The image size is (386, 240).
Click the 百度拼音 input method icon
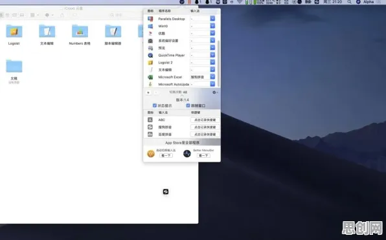150,135
